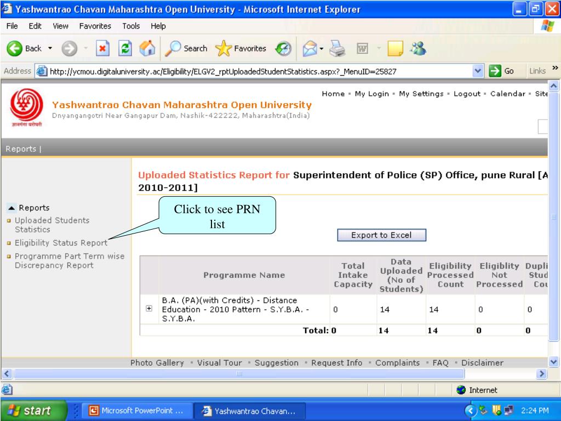Click the horizontal scrollbar right arrow
This screenshot has height=421, width=561.
coord(542,374)
